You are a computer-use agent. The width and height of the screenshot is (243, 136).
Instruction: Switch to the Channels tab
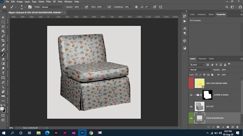click(202, 59)
